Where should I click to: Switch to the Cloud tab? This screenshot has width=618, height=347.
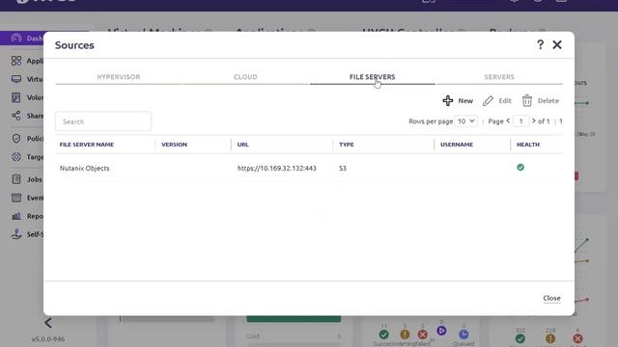pyautogui.click(x=245, y=77)
